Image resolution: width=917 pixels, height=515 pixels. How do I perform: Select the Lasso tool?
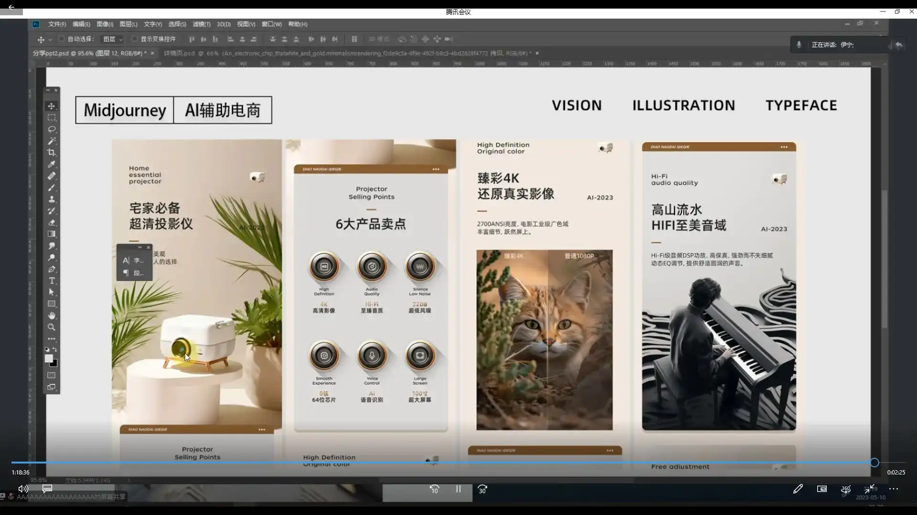51,129
